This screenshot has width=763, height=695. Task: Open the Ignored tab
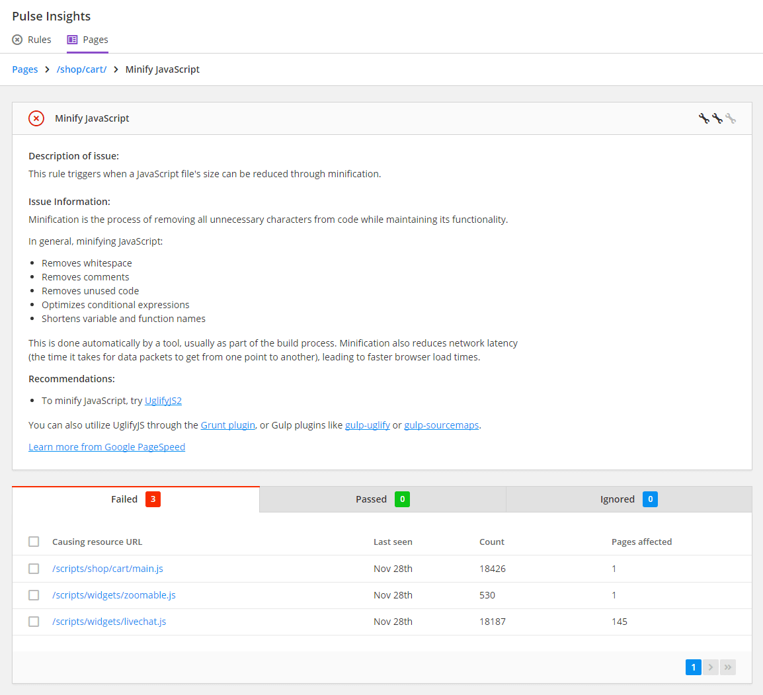pos(628,499)
